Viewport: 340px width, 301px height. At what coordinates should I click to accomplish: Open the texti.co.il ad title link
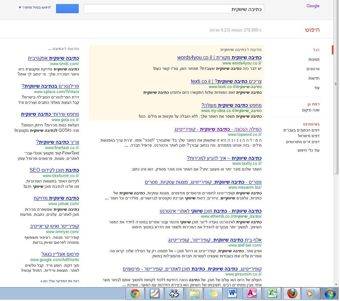coord(226,81)
